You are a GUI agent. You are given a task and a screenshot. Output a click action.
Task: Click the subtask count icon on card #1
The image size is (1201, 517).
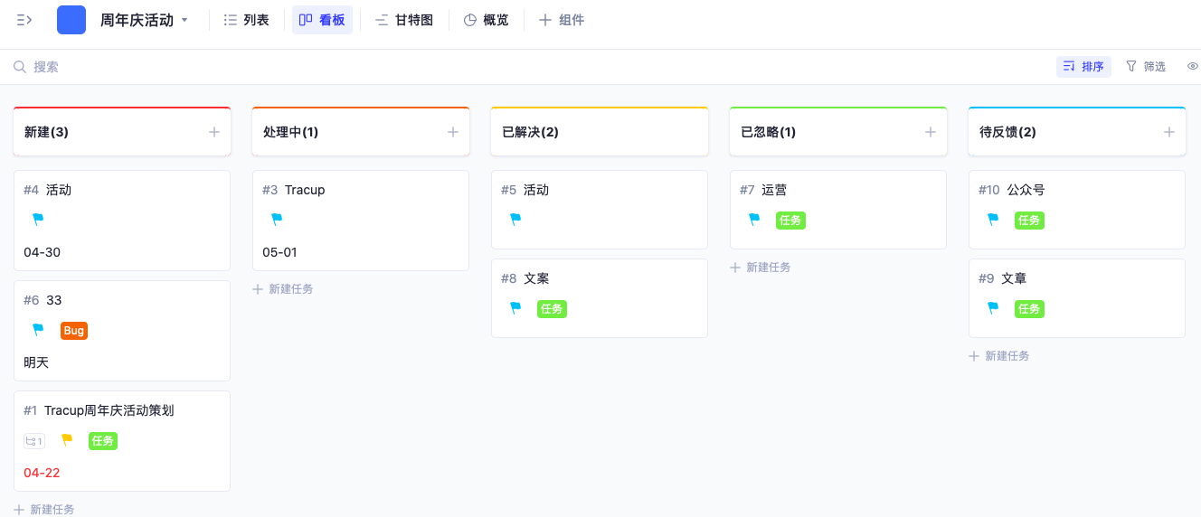click(x=34, y=441)
